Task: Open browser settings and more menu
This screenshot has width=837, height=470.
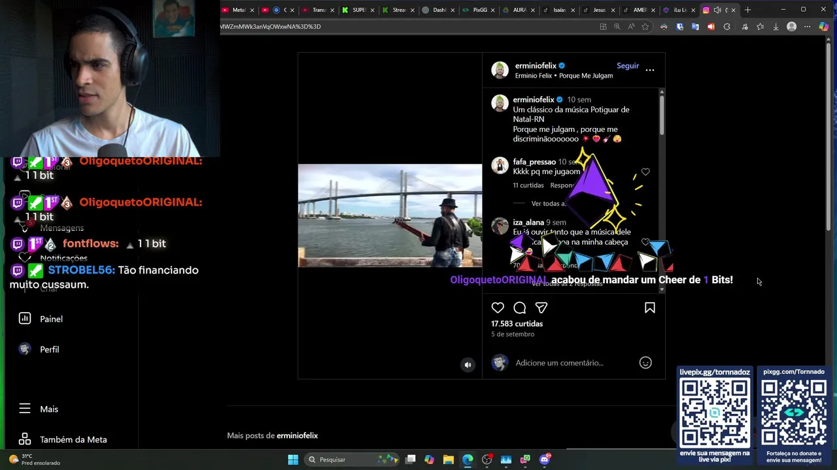Action: click(x=807, y=27)
